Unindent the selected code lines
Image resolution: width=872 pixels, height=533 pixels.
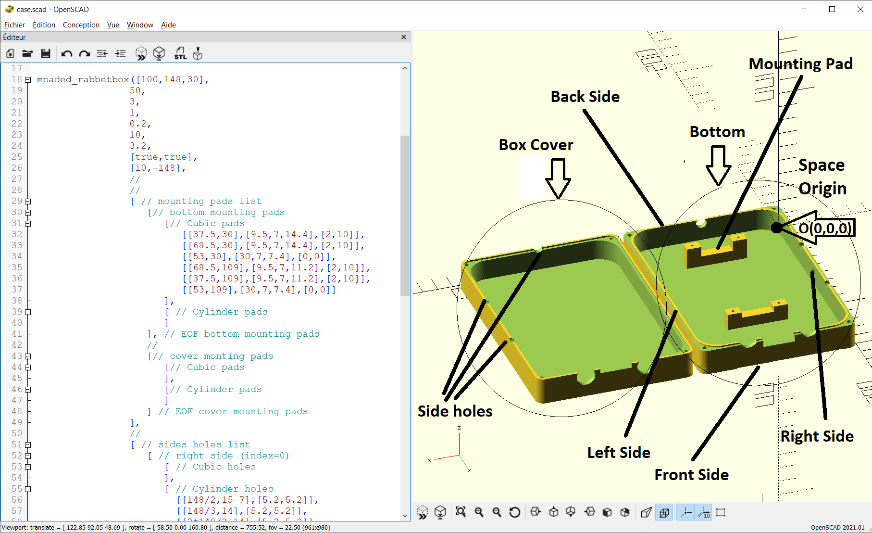click(102, 53)
